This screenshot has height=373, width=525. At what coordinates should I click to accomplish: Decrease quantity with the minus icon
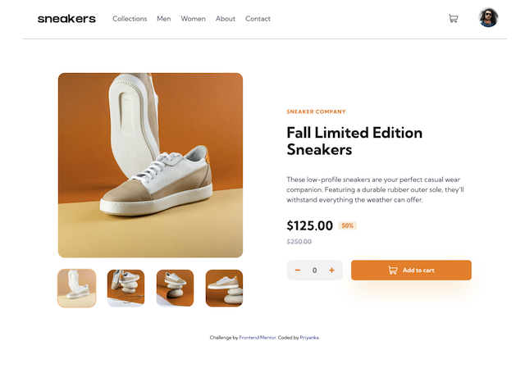point(297,271)
